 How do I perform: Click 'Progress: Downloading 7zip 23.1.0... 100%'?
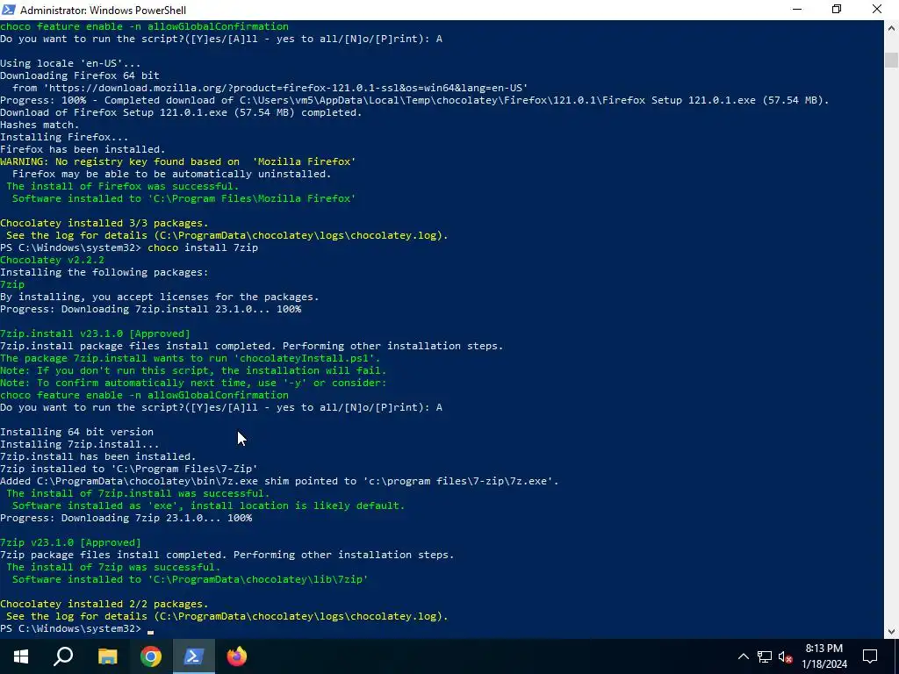pos(126,518)
